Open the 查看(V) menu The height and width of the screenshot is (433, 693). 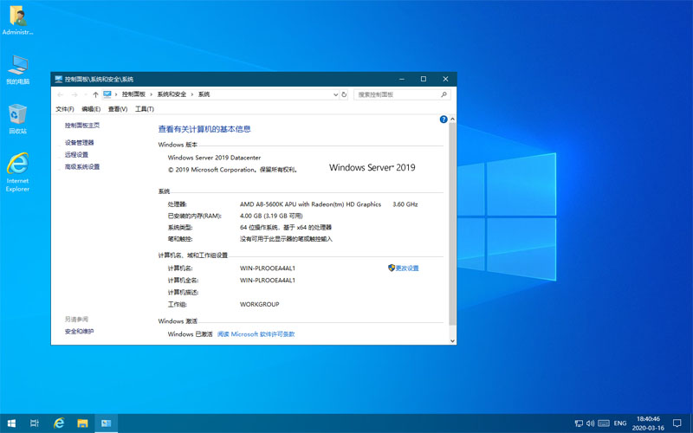[118, 109]
